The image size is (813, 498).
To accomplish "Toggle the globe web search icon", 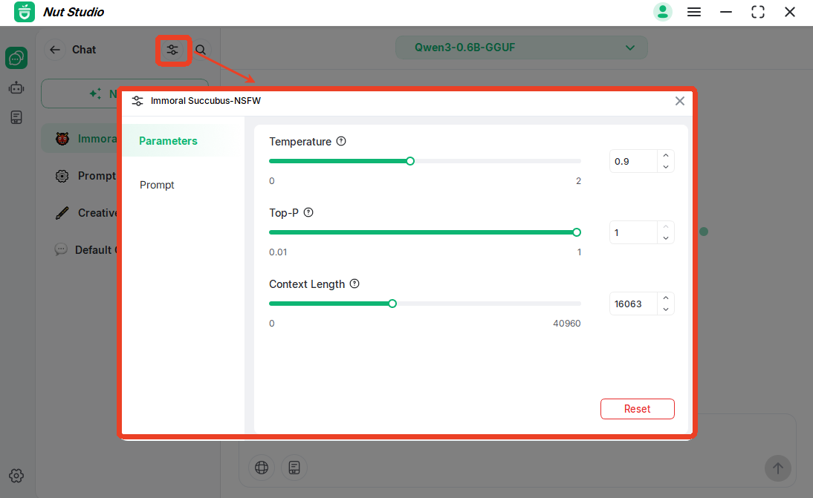I will (x=262, y=468).
